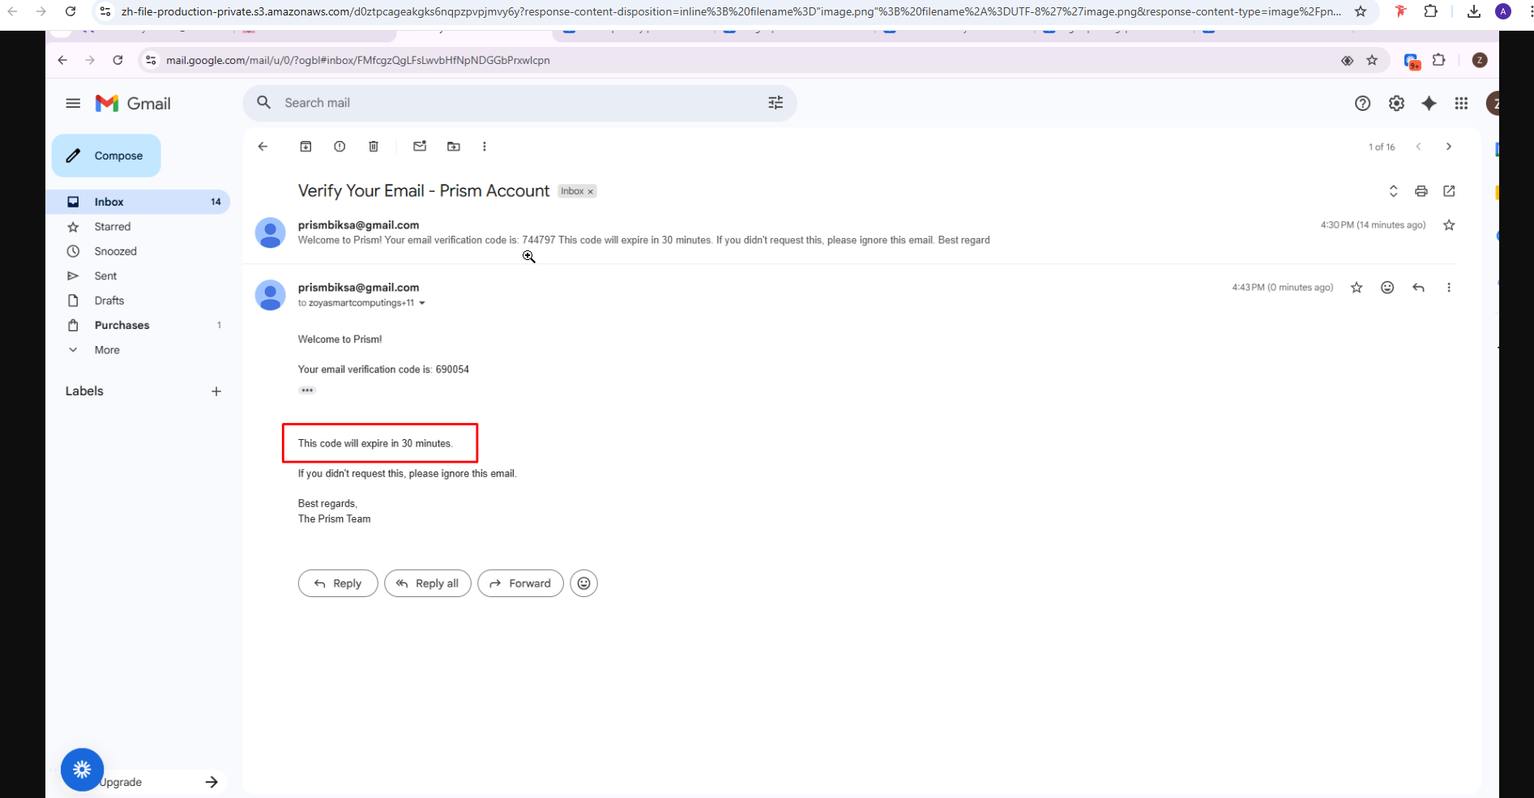Click the Forward button
1534x798 pixels.
[x=520, y=583]
